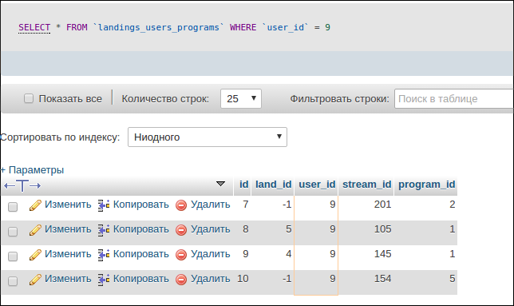Click 'Удалить' link in row id 8

coord(211,229)
